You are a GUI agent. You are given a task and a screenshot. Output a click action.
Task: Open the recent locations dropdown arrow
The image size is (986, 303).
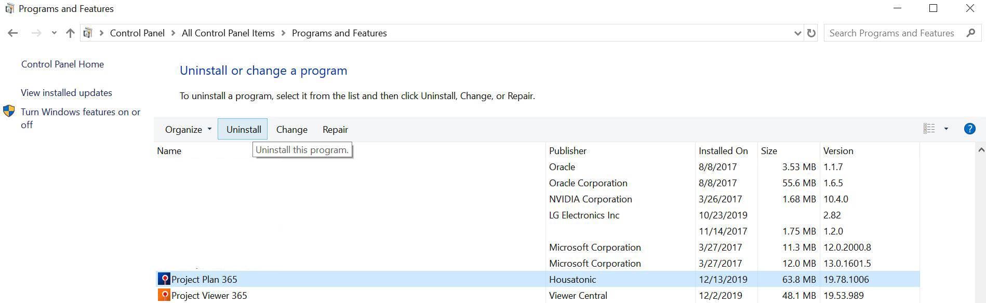(54, 33)
